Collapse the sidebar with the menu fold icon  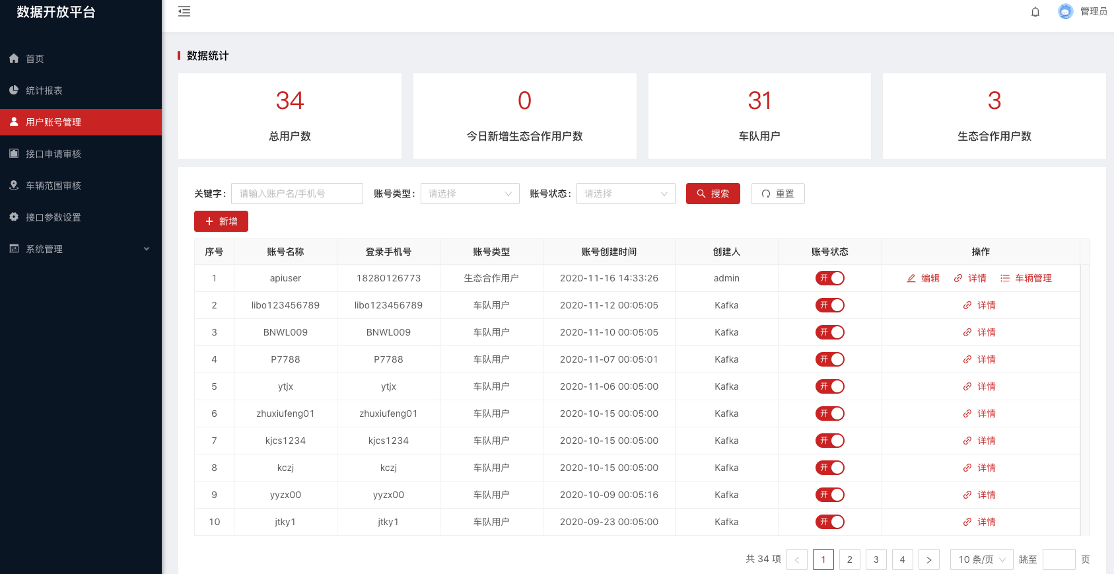(184, 11)
